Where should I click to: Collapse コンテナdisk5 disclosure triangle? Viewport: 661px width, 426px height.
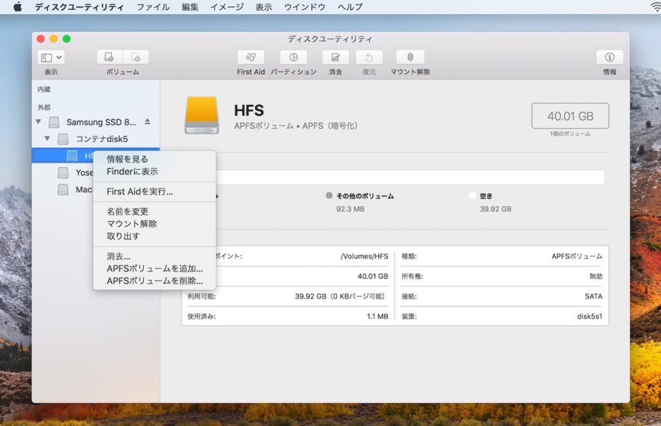tap(46, 138)
